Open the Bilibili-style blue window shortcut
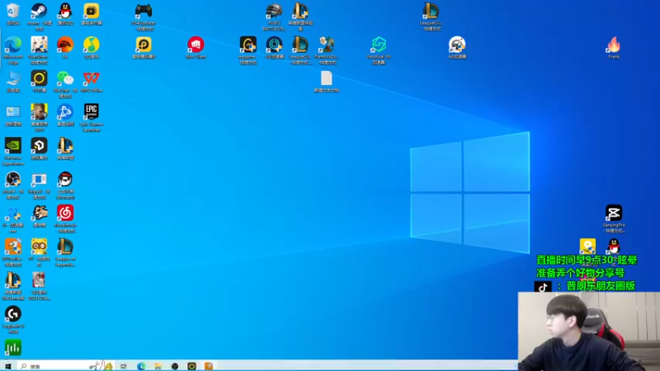This screenshot has width=660, height=371. pos(39,179)
